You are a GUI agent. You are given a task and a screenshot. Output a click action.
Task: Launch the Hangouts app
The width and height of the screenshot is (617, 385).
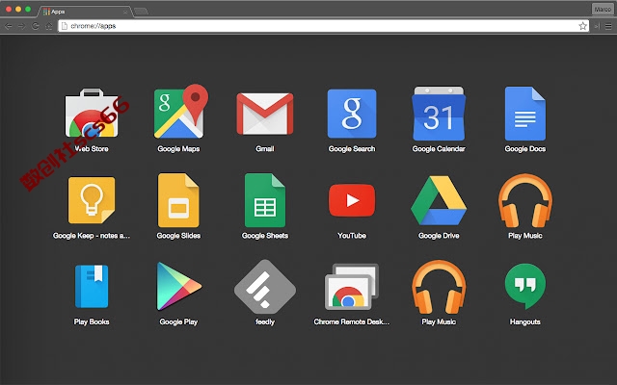pos(524,287)
